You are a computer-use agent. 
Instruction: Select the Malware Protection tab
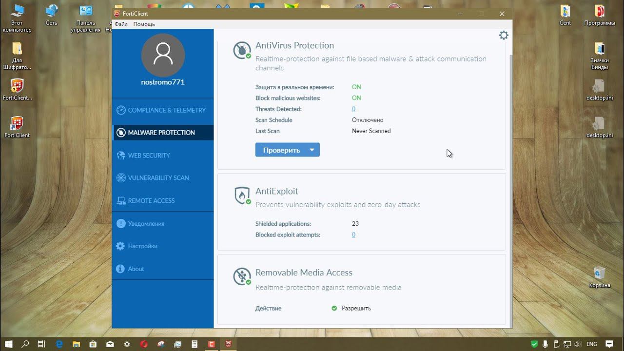click(x=163, y=133)
